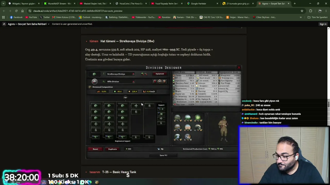
Task: Open the Agora artifact title dropdown
Action: click(x=48, y=24)
